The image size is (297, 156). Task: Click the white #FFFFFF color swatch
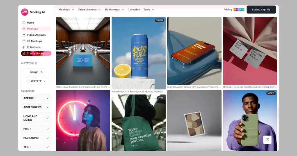[x=28, y=81]
